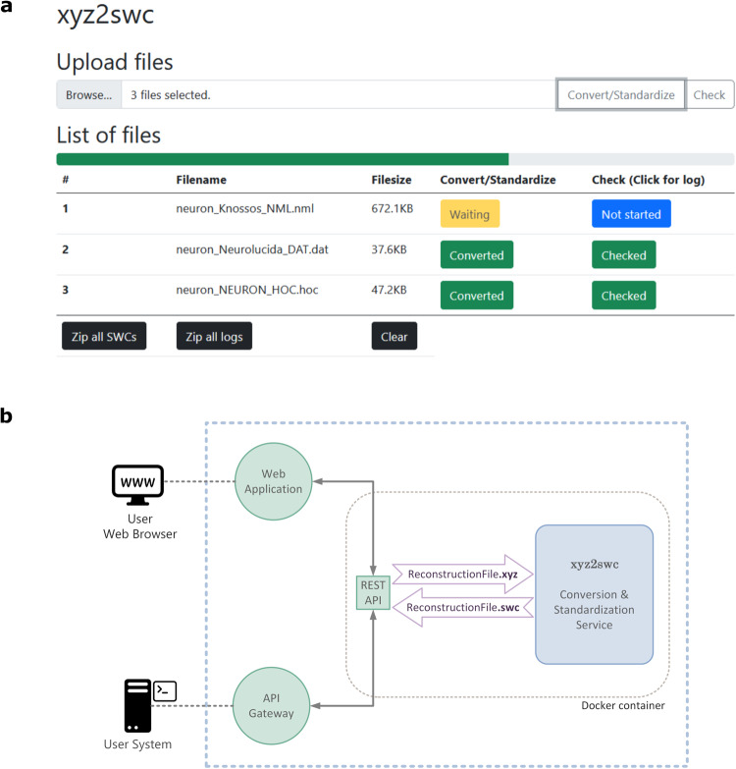Click Converted badge for Neurolucida DAT file
This screenshot has width=736, height=769.
pyautogui.click(x=476, y=254)
